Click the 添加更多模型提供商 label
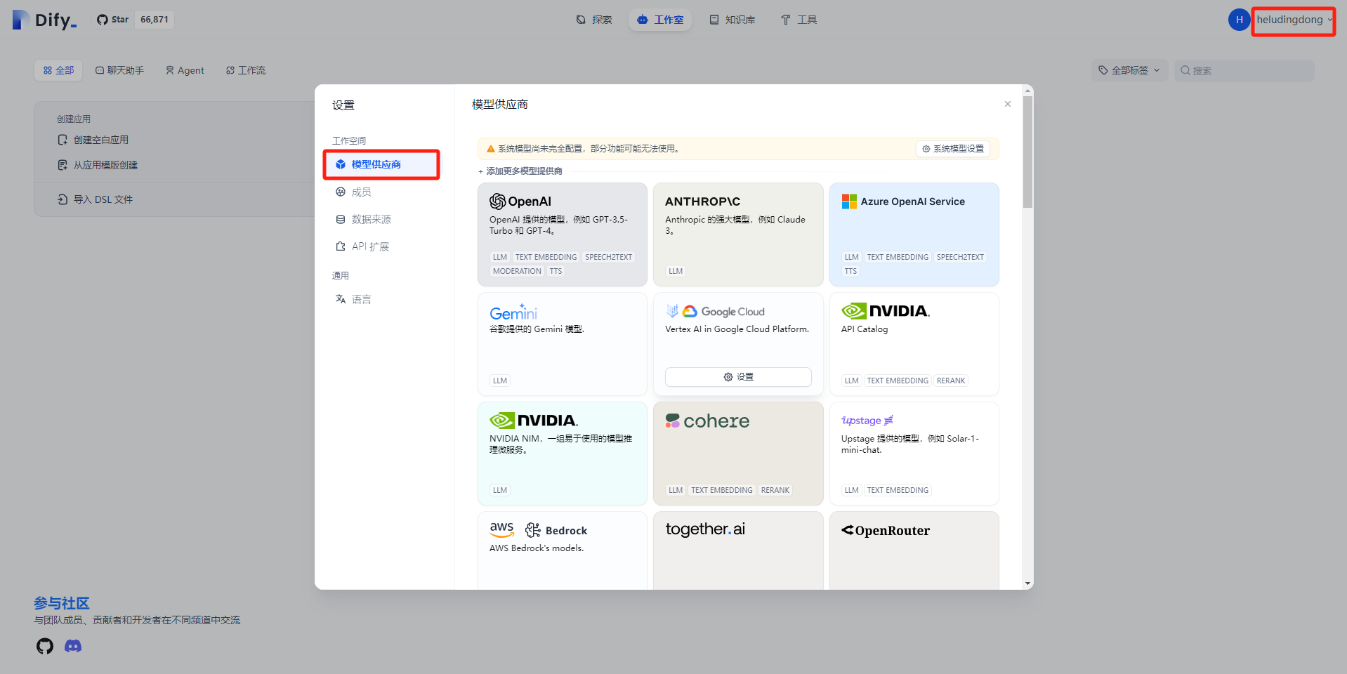The width and height of the screenshot is (1347, 674). tap(520, 171)
